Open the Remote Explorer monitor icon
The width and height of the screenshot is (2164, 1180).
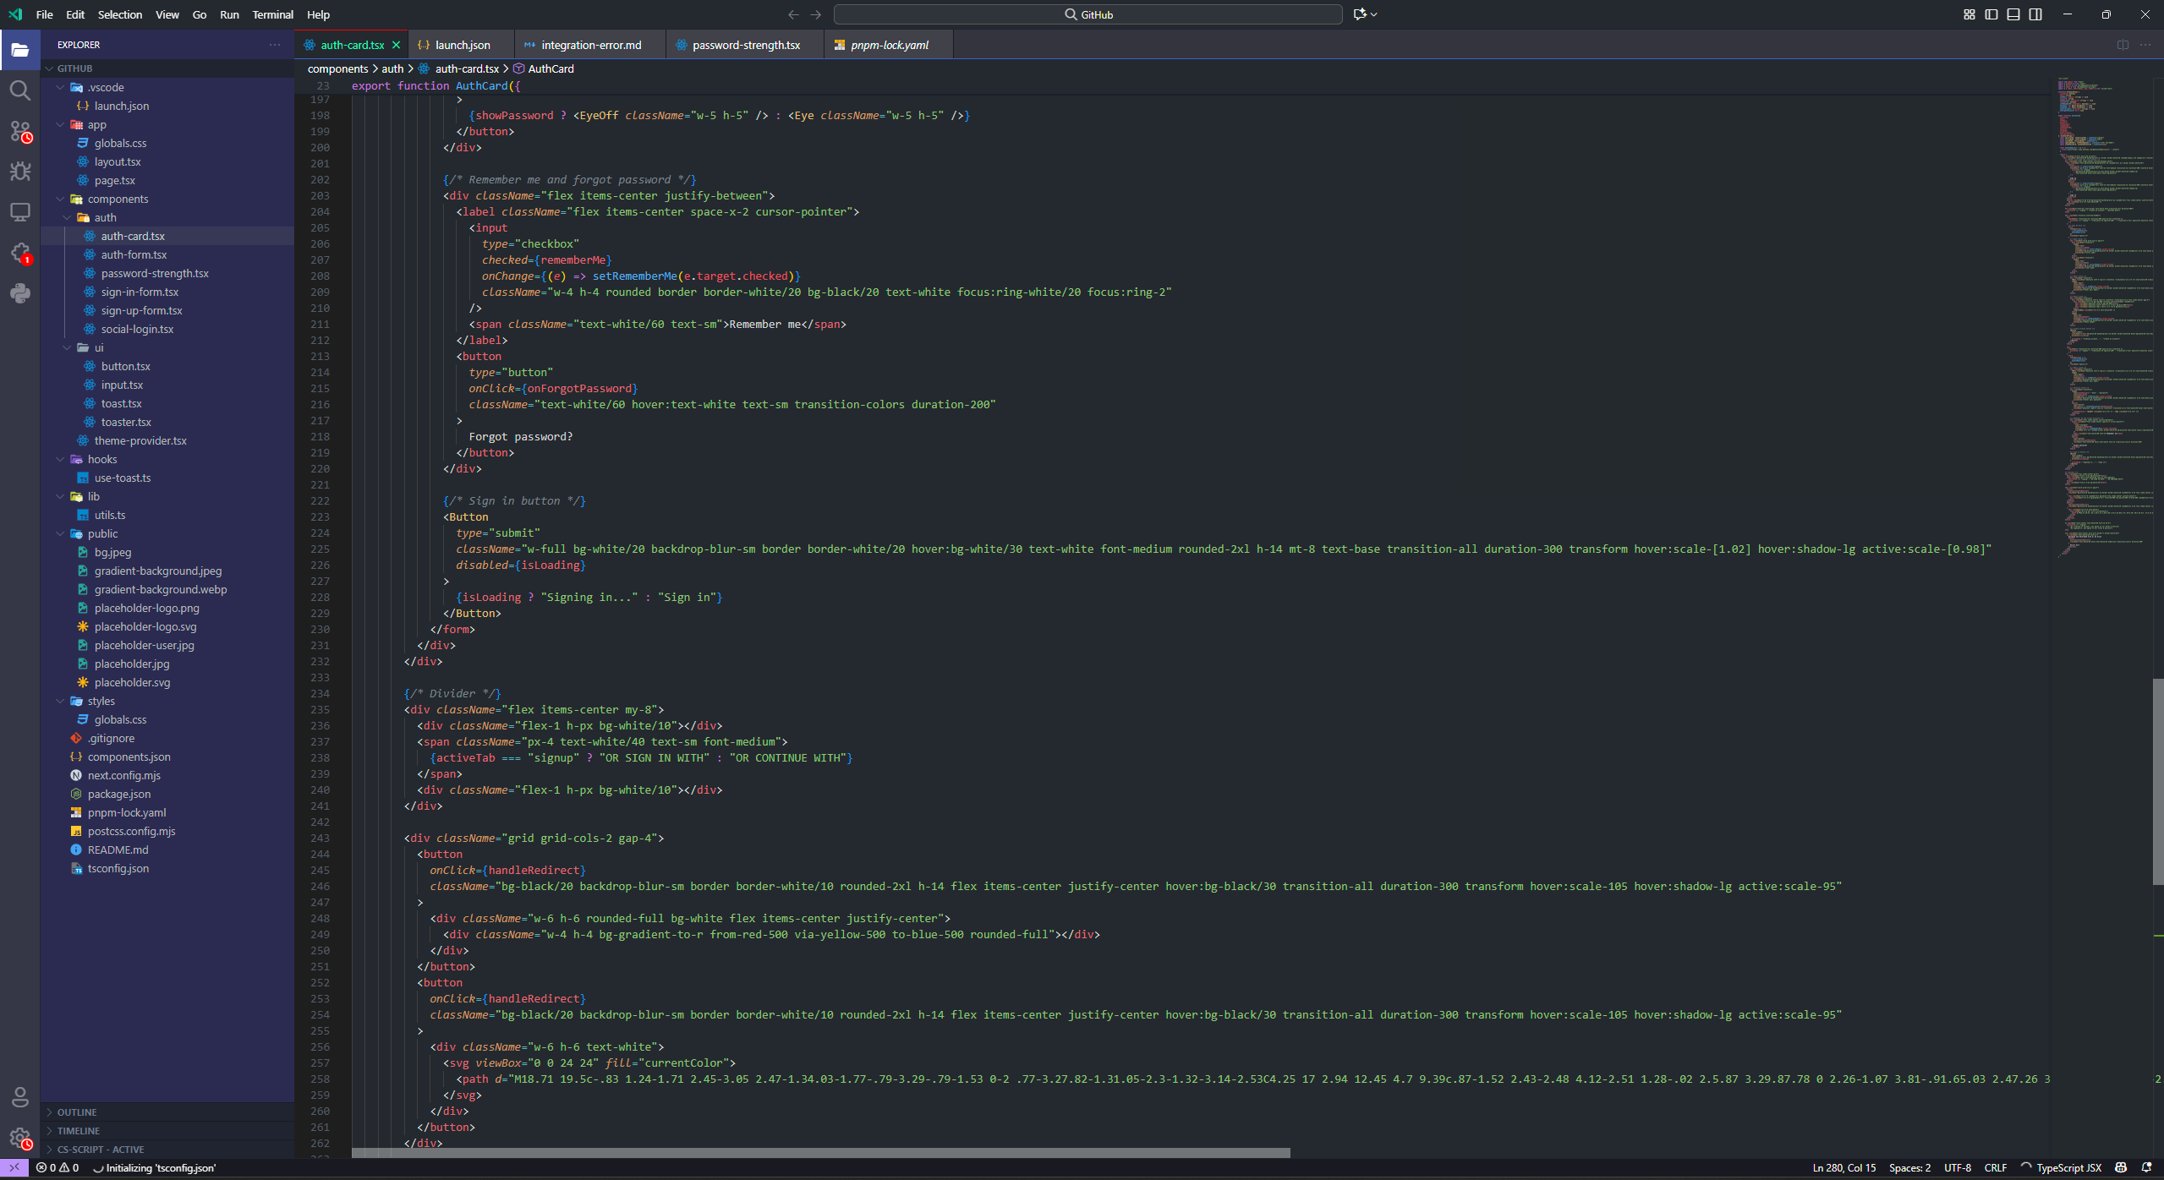point(20,212)
